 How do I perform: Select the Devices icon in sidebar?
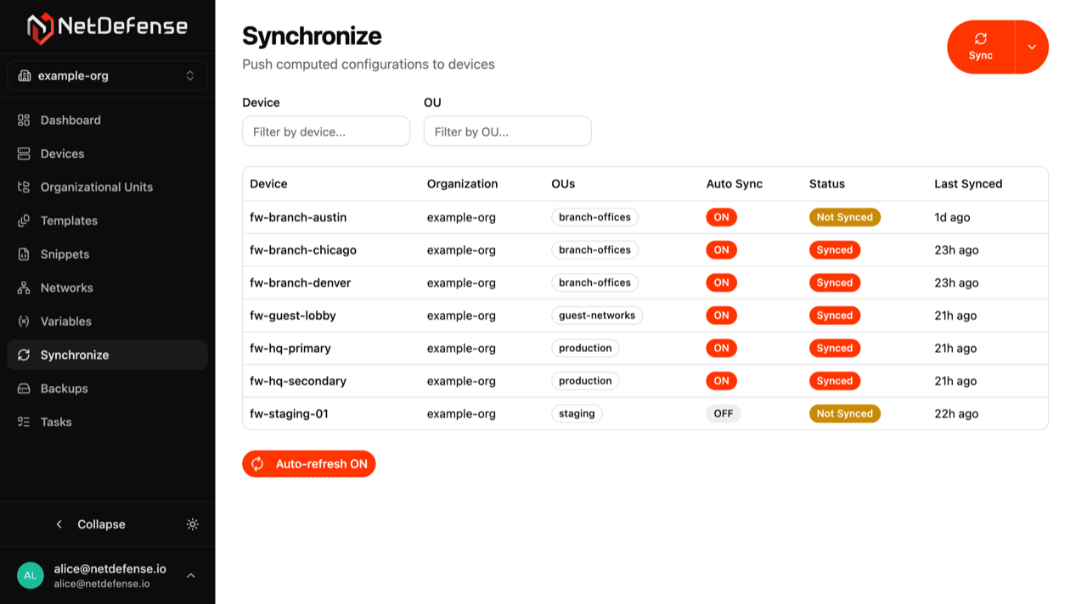[61, 154]
